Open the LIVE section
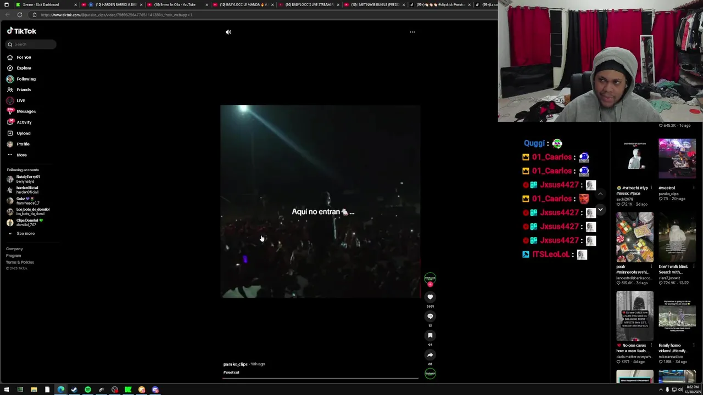 (x=16, y=100)
